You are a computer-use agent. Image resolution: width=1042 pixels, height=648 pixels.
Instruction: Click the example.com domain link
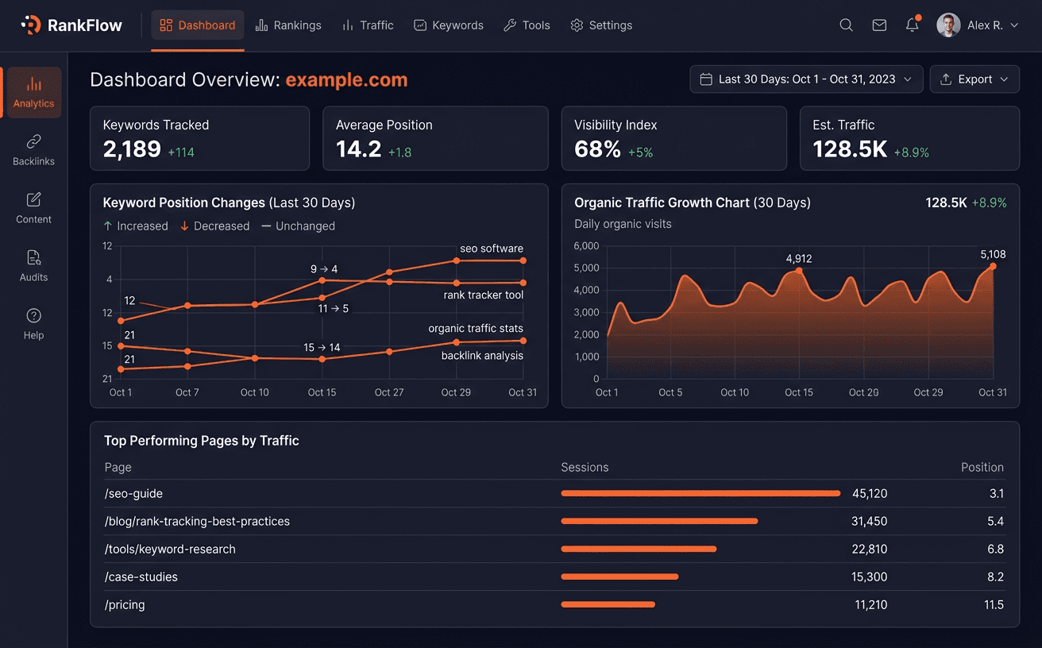[x=346, y=80]
